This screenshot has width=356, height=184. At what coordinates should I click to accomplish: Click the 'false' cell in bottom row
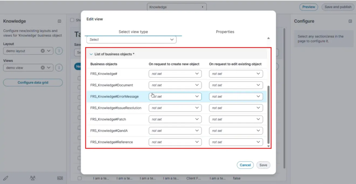click(x=237, y=178)
